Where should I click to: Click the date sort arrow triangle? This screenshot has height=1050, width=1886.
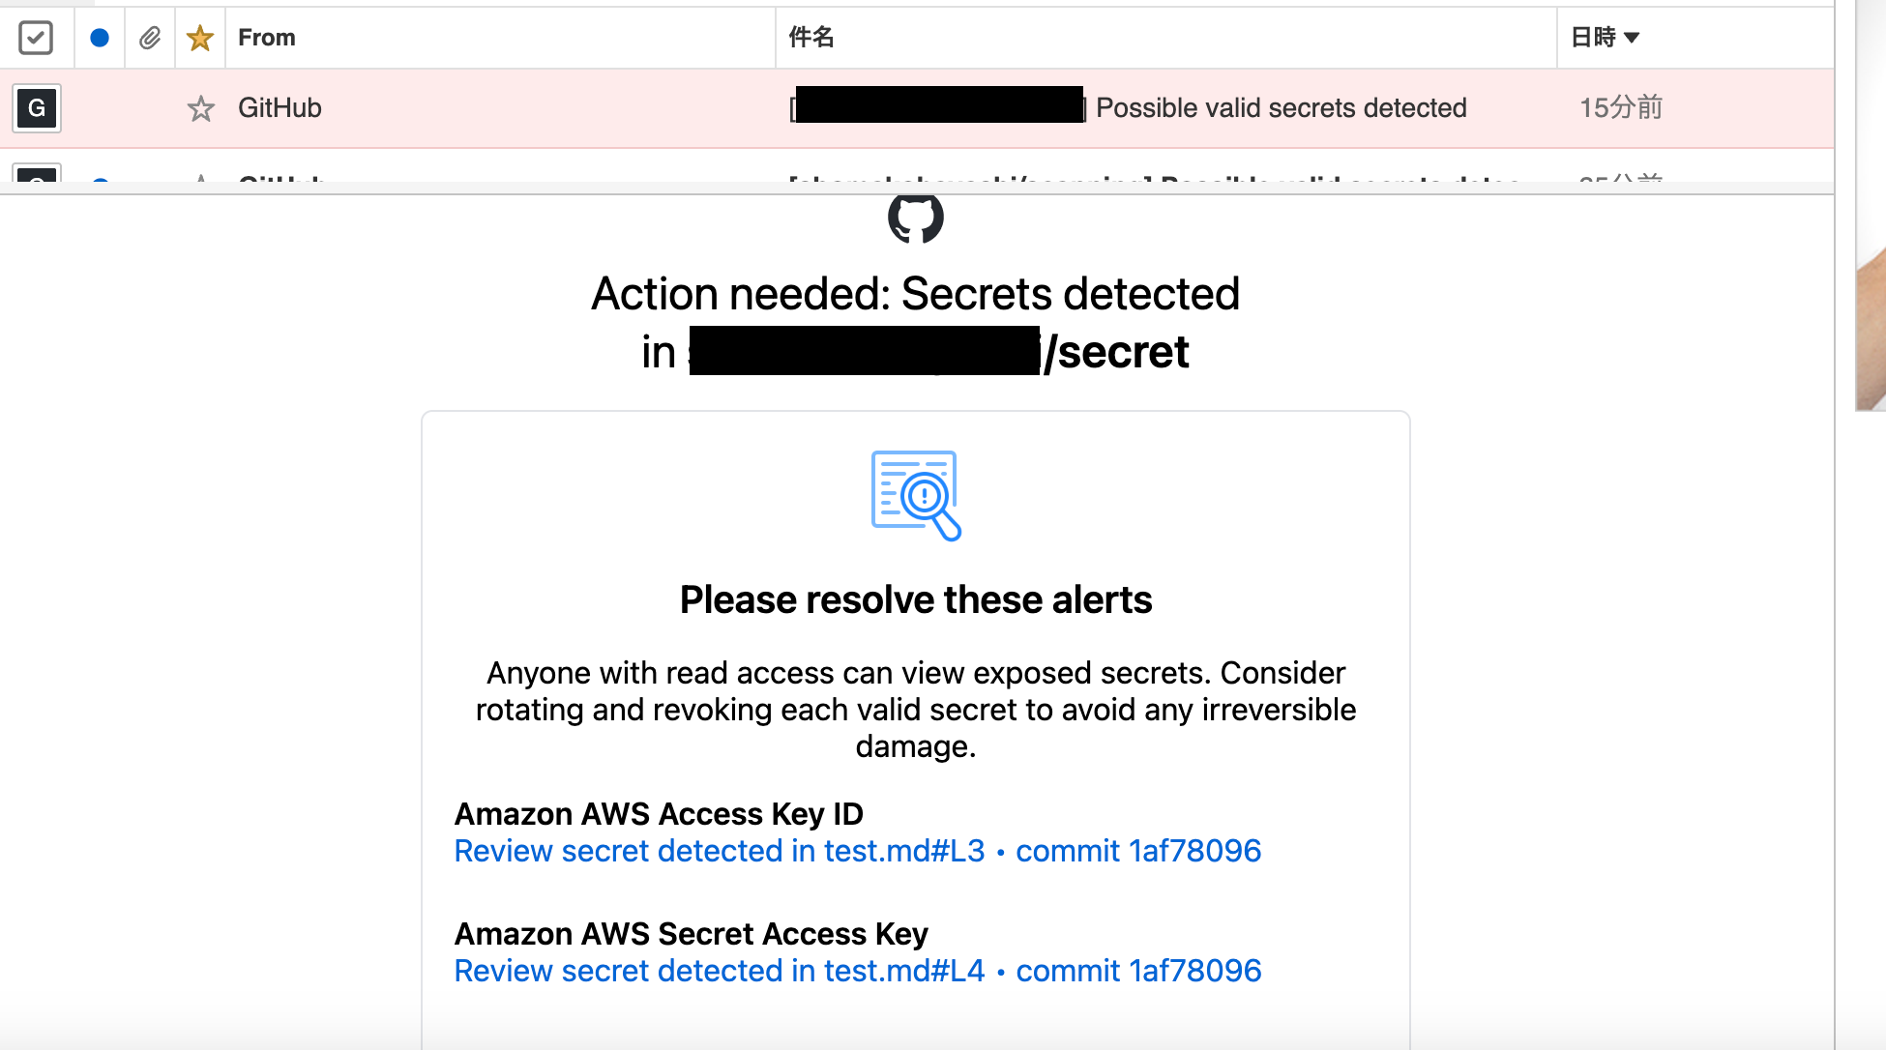point(1632,38)
